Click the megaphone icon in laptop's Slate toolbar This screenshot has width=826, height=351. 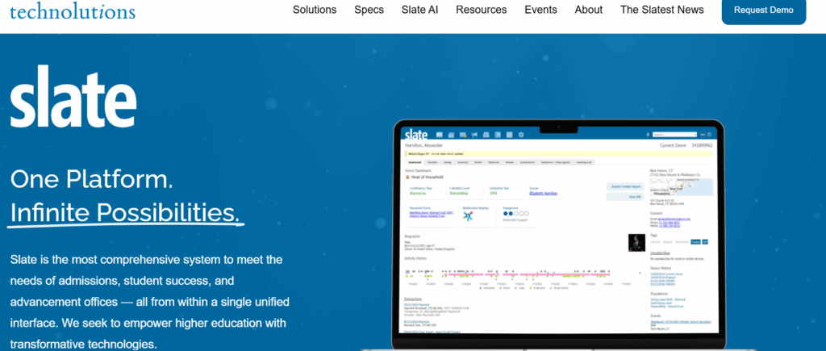[x=474, y=135]
